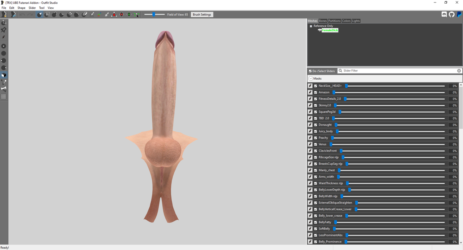Select the Split Edge tool
Image resolution: width=463 pixels, height=250 pixels.
(x=129, y=14)
